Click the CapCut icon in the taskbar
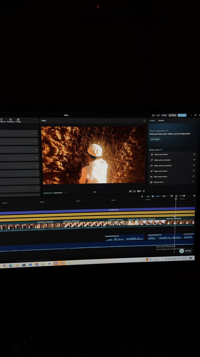The image size is (200, 357). coord(49,264)
